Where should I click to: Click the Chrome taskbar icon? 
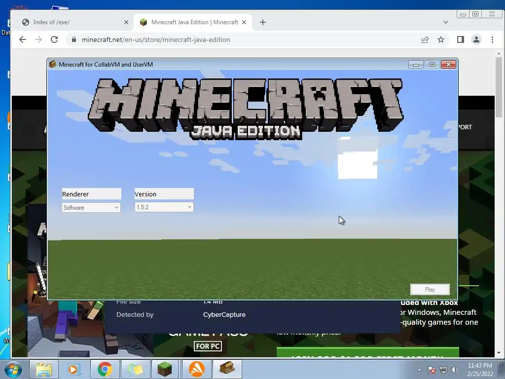[x=105, y=369]
